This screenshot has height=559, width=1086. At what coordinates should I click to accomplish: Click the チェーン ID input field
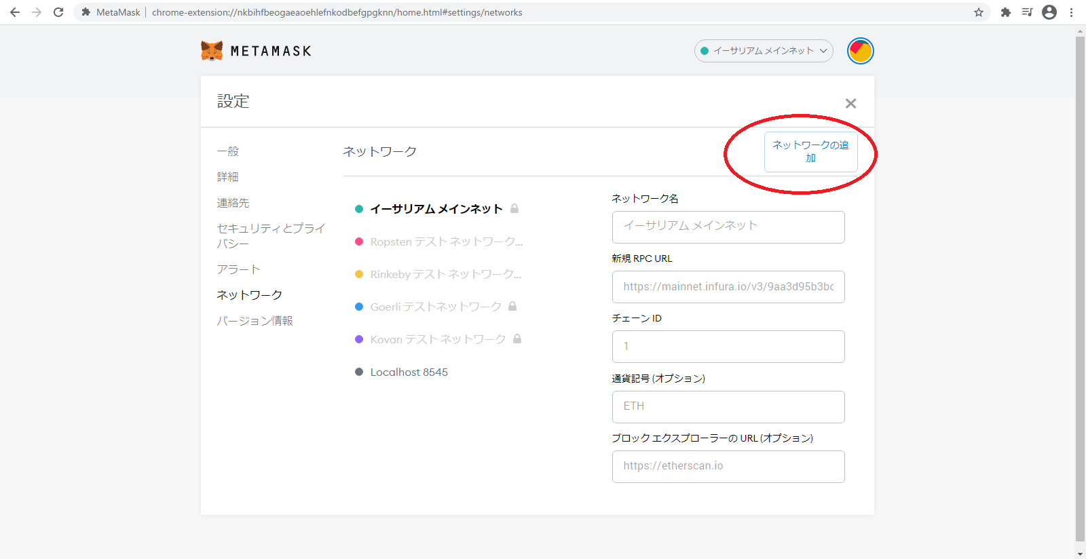(728, 346)
